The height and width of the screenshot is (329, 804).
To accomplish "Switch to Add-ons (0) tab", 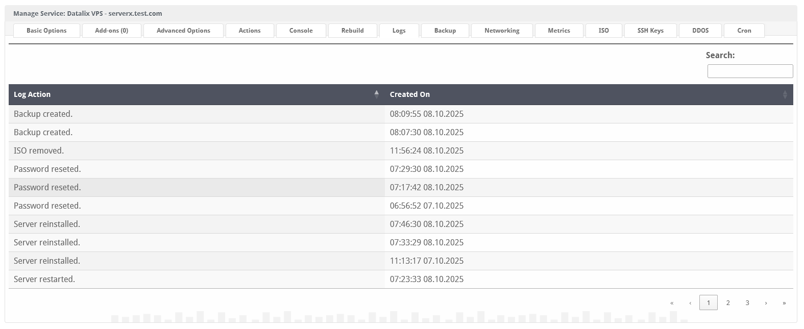I will click(x=111, y=31).
